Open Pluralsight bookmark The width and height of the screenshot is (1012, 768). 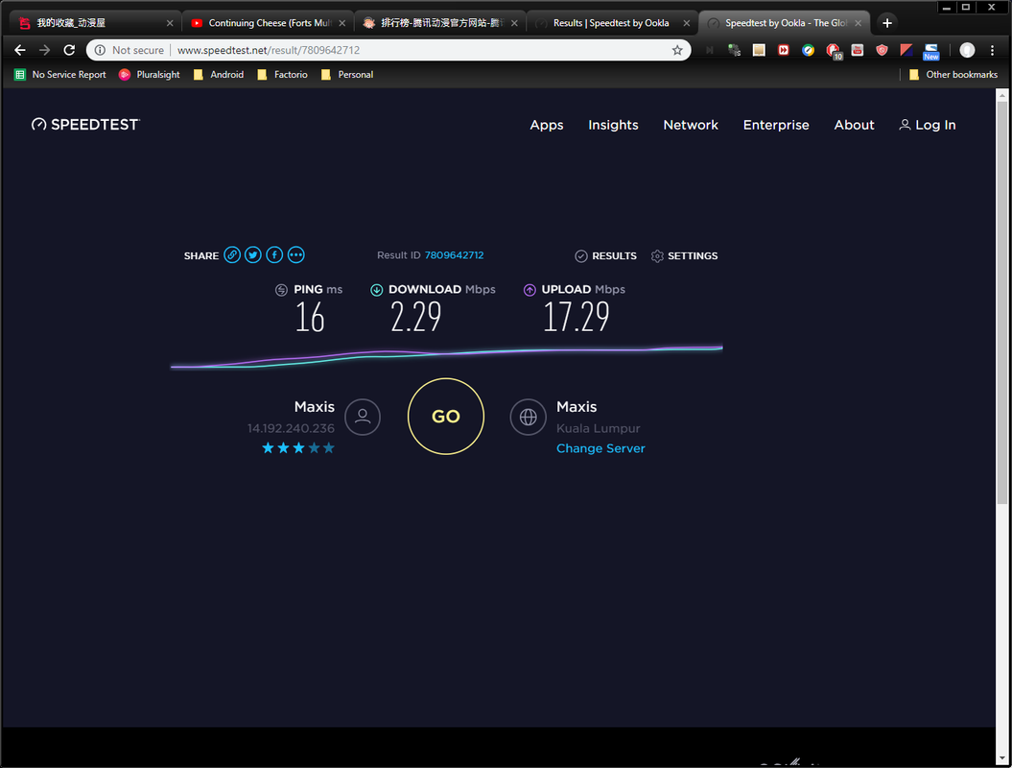[x=149, y=74]
